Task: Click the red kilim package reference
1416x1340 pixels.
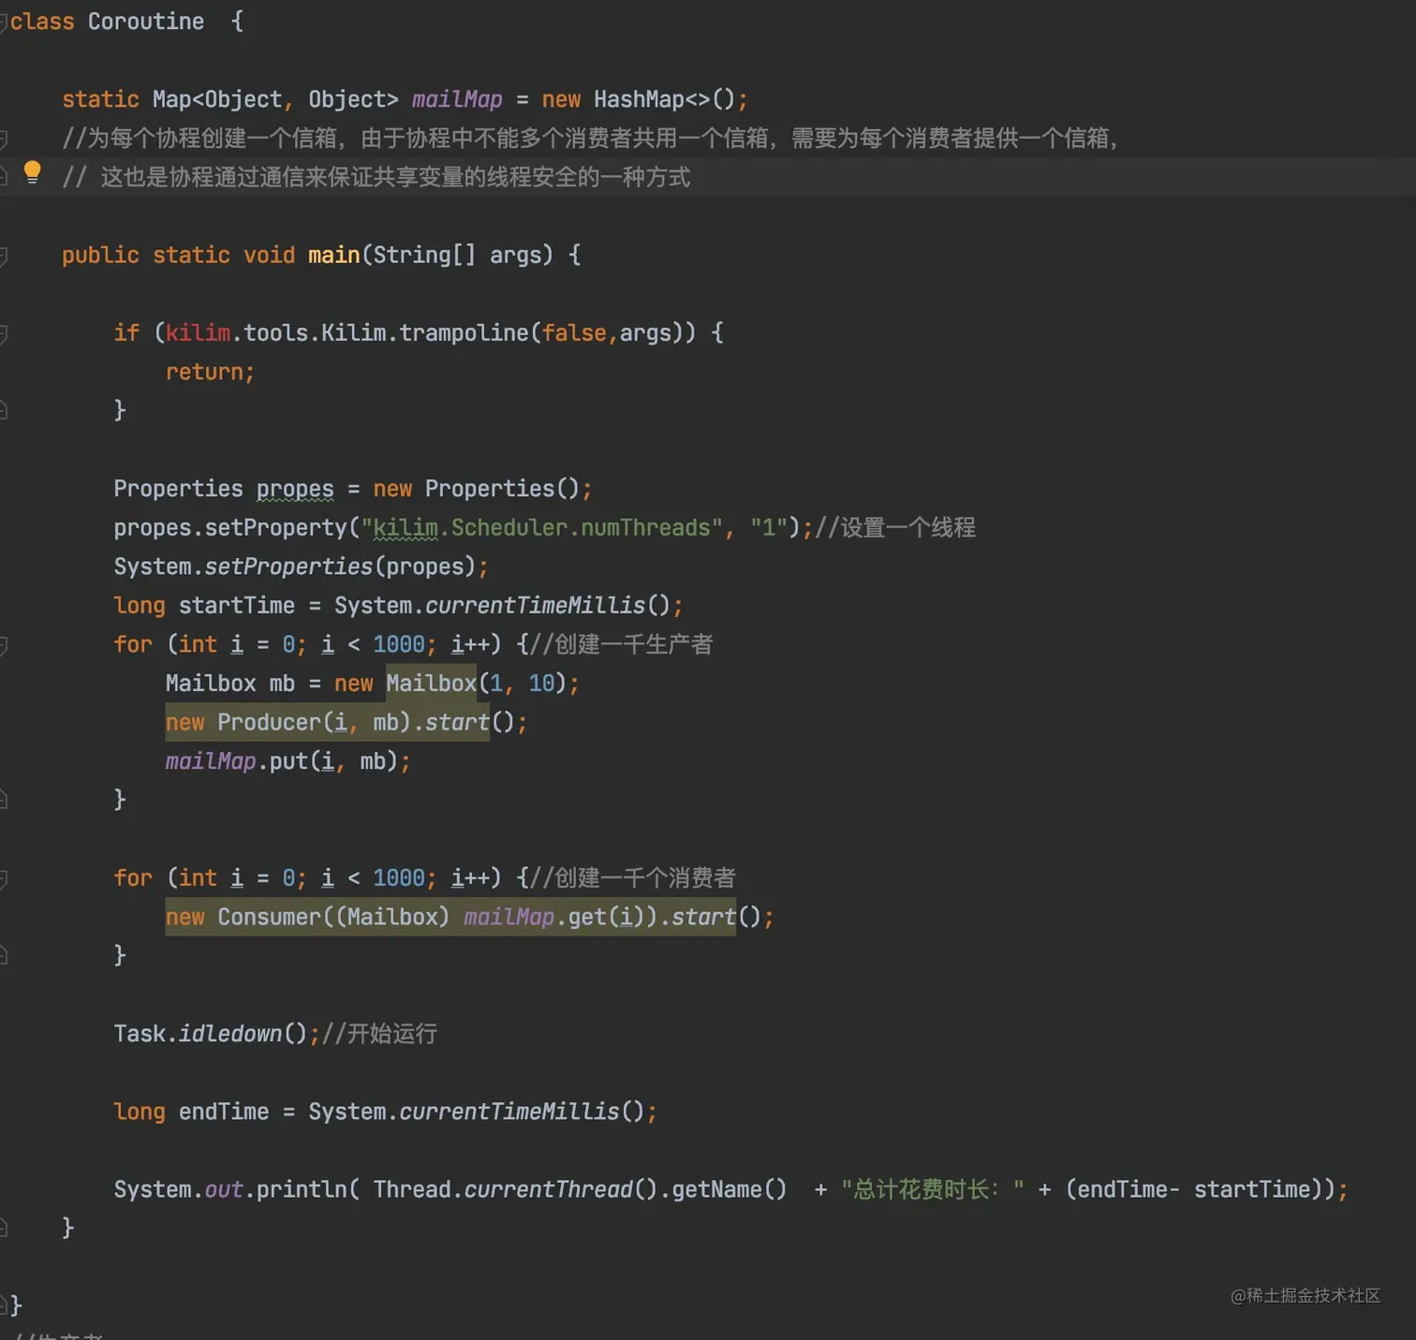Action: [x=198, y=332]
